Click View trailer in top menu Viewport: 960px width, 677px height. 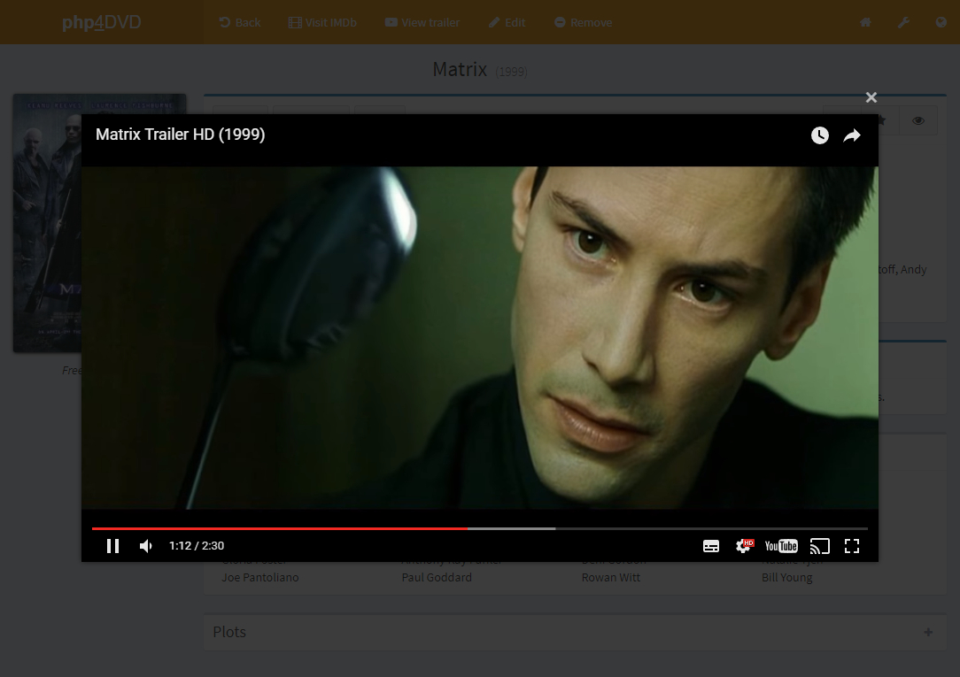tap(422, 23)
